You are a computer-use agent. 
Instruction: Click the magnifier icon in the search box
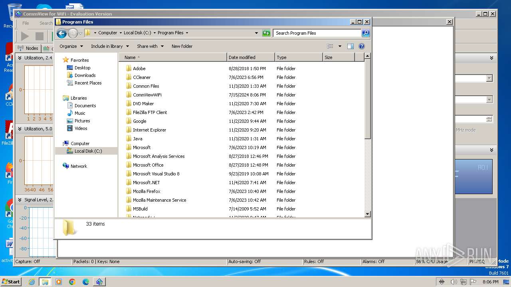click(x=365, y=33)
